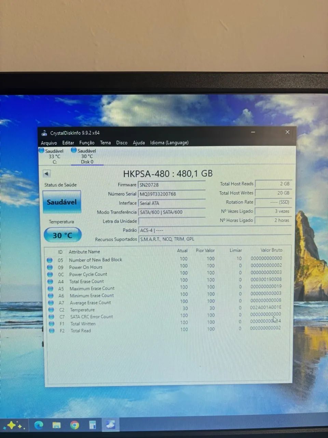Click the 30 °C temperature button
328x438 pixels.
coord(63,235)
